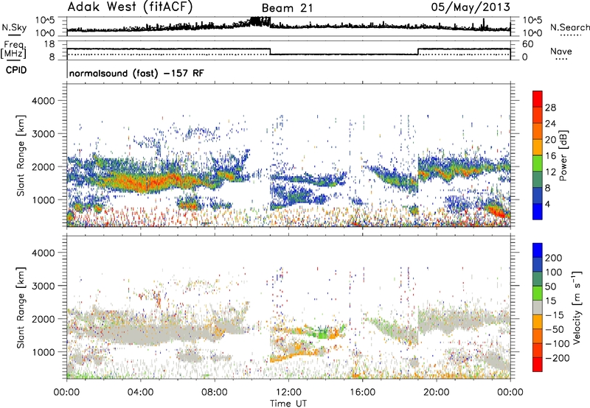Viewport: 590px width, 408px height.
Task: Click the frequency step-down edge near 11:00 UT
Action: tap(270, 52)
